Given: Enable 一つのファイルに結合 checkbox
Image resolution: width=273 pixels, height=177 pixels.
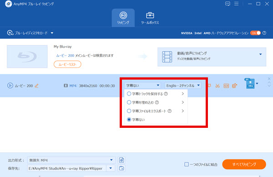Looking at the screenshot, I should click(187, 164).
